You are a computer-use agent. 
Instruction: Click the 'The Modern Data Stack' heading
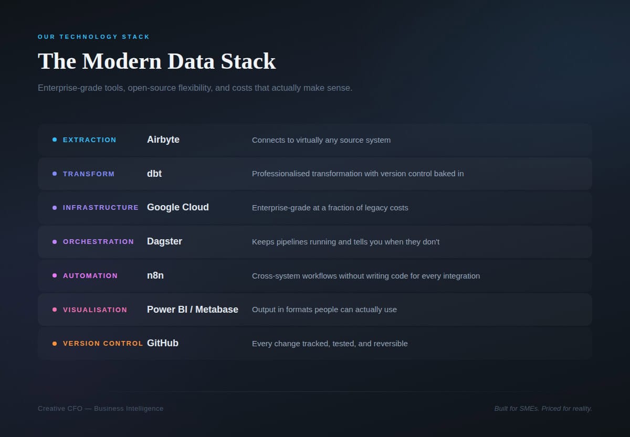pos(156,61)
